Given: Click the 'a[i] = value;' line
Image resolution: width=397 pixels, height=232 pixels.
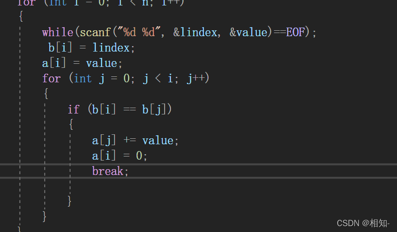Looking at the screenshot, I should coord(82,63).
